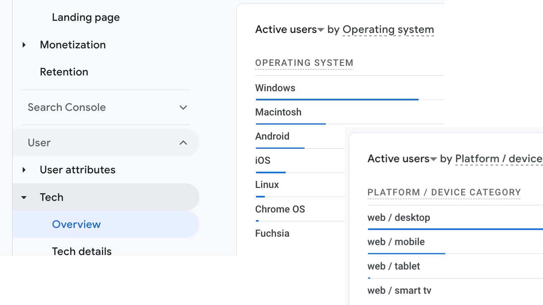Click PLATFORM / DEVICE CATEGORY column header
This screenshot has width=543, height=305.
pyautogui.click(x=444, y=192)
